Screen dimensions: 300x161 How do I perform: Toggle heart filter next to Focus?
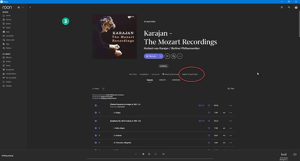(103, 89)
